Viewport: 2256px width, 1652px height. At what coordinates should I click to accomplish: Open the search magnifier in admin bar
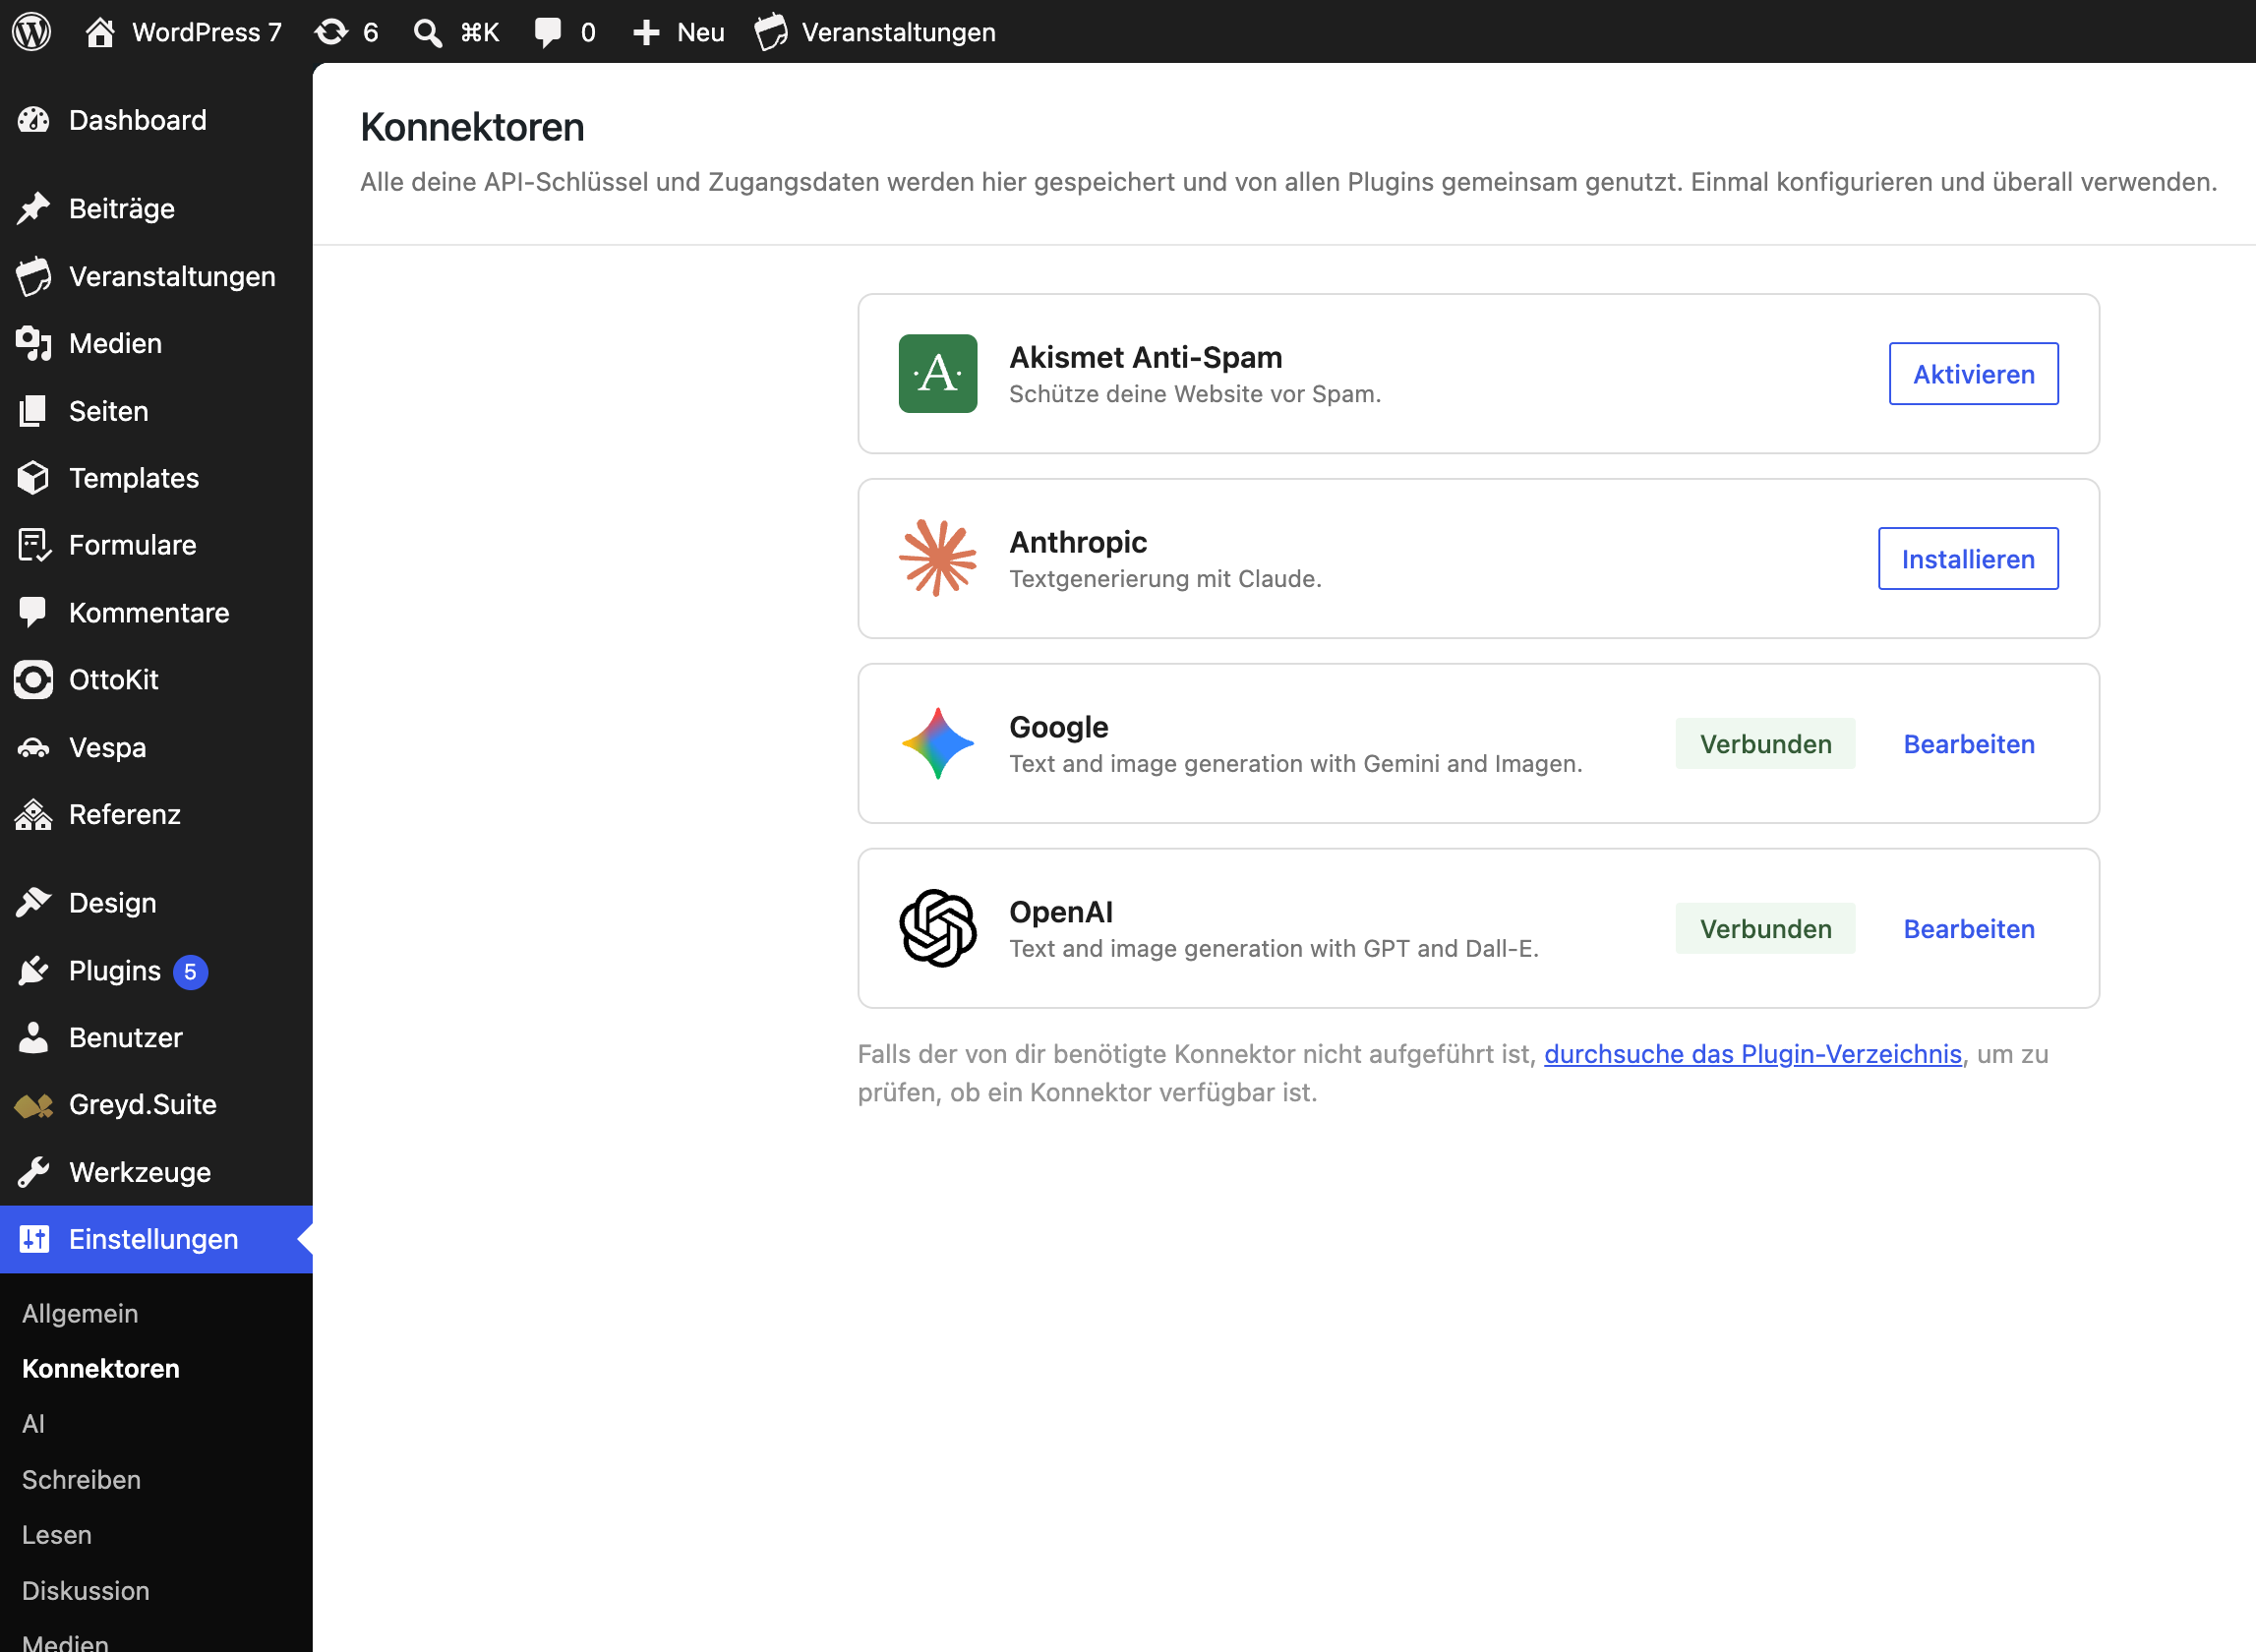(428, 33)
